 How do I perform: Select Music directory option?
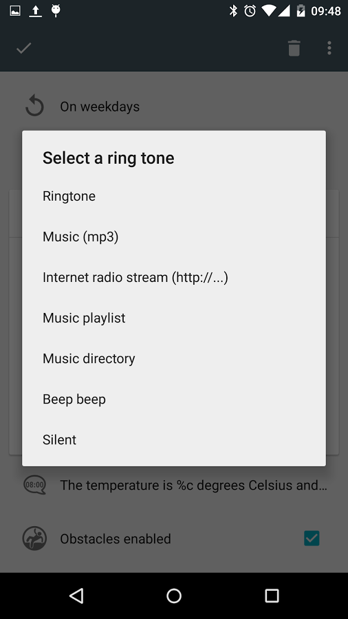pyautogui.click(x=174, y=358)
